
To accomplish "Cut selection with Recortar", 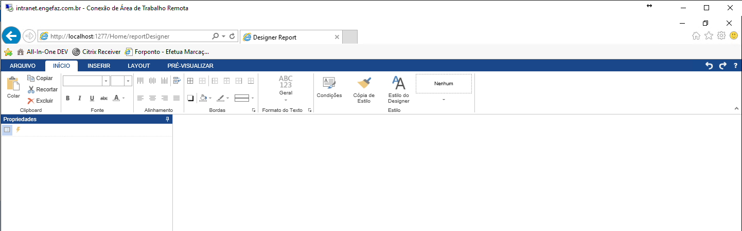I will (x=42, y=89).
